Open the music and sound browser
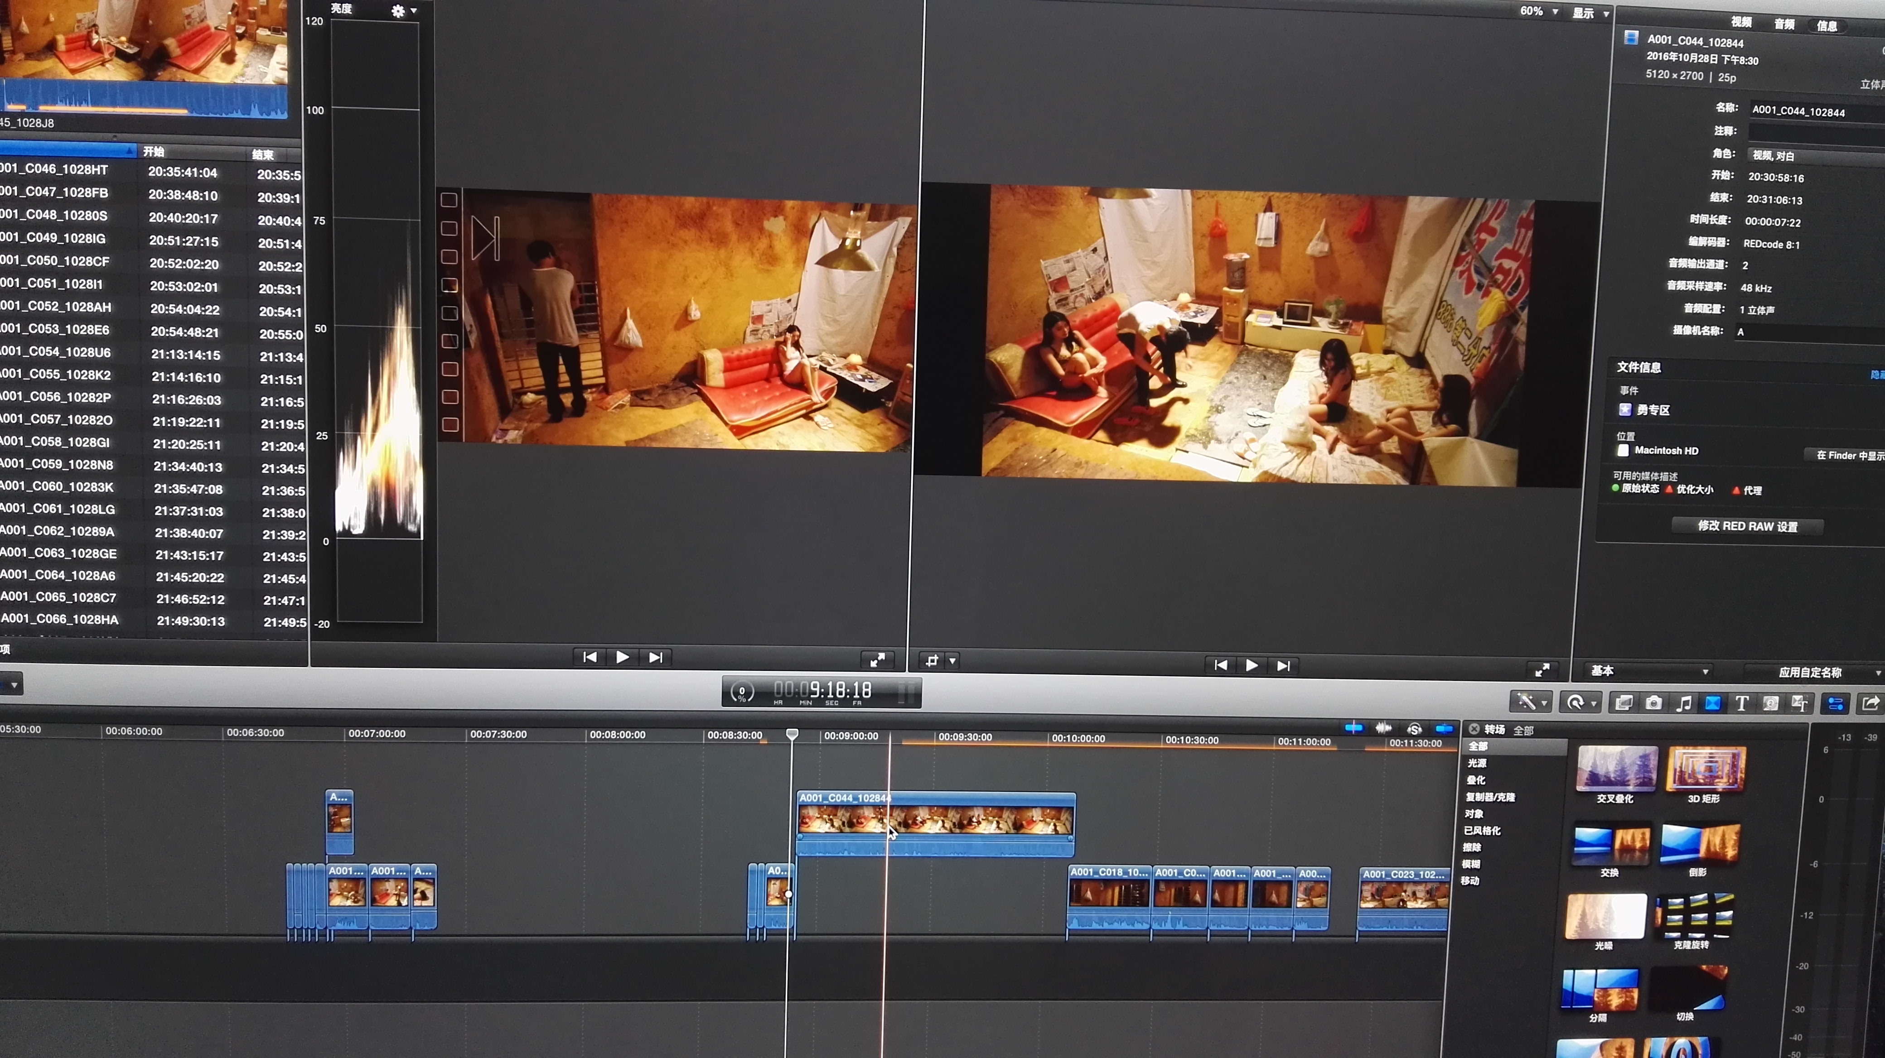 [1684, 703]
